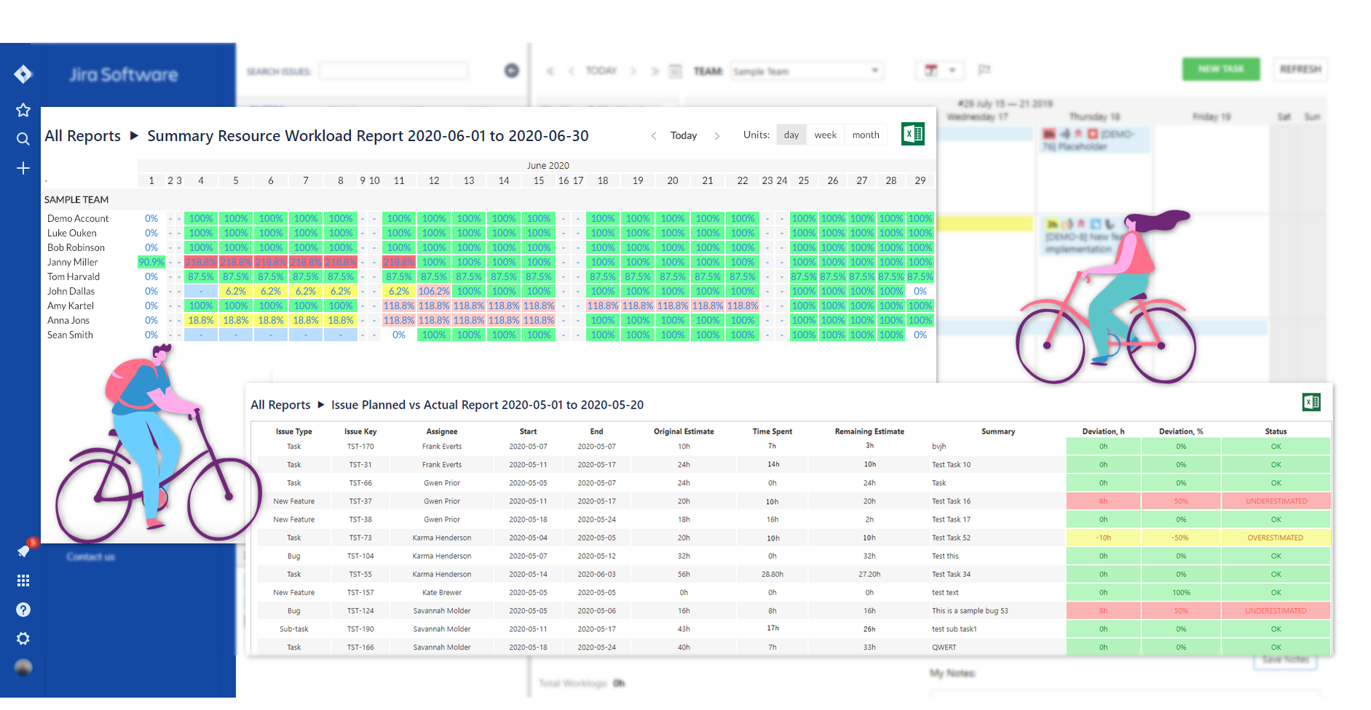Click the Deviation, % column header
Screen dimensions: 1371x710
1181,431
